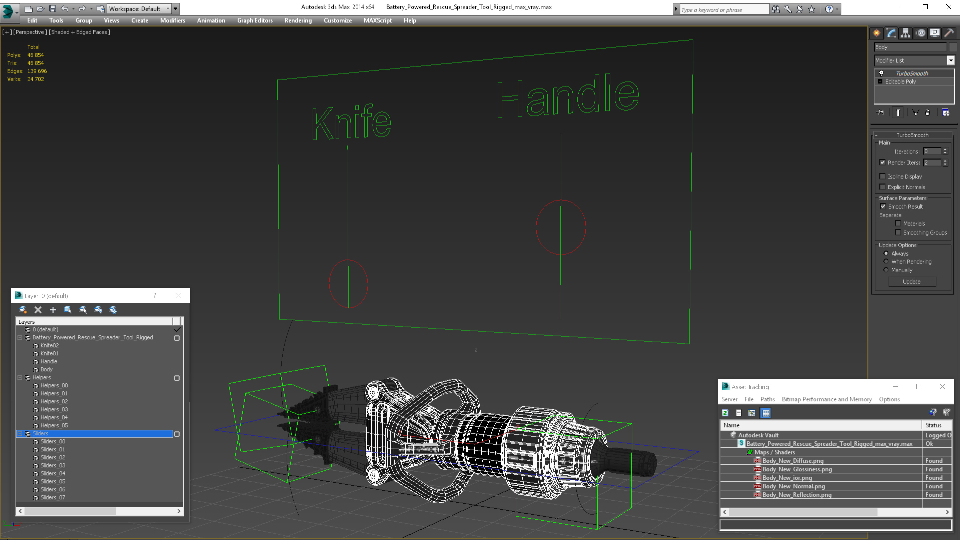Image resolution: width=960 pixels, height=540 pixels.
Task: Expand the InfoCenter search field arrow
Action: [x=676, y=9]
